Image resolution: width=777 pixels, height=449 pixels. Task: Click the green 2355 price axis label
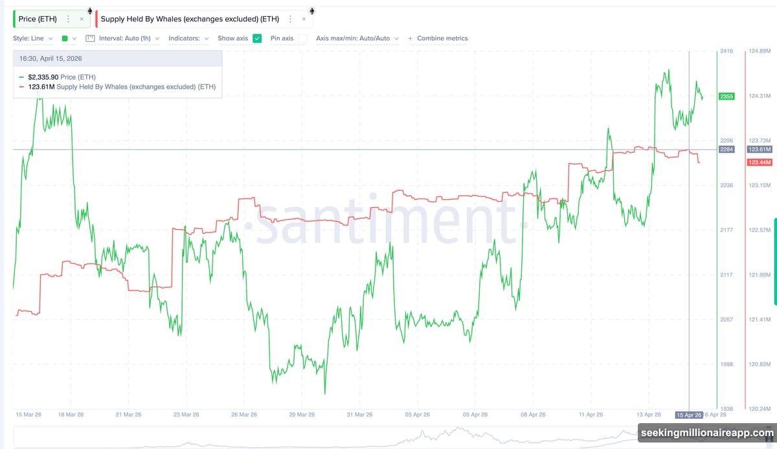click(726, 96)
